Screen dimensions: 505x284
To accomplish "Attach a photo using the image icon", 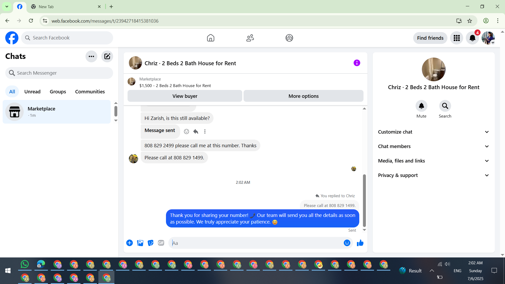I will click(140, 243).
